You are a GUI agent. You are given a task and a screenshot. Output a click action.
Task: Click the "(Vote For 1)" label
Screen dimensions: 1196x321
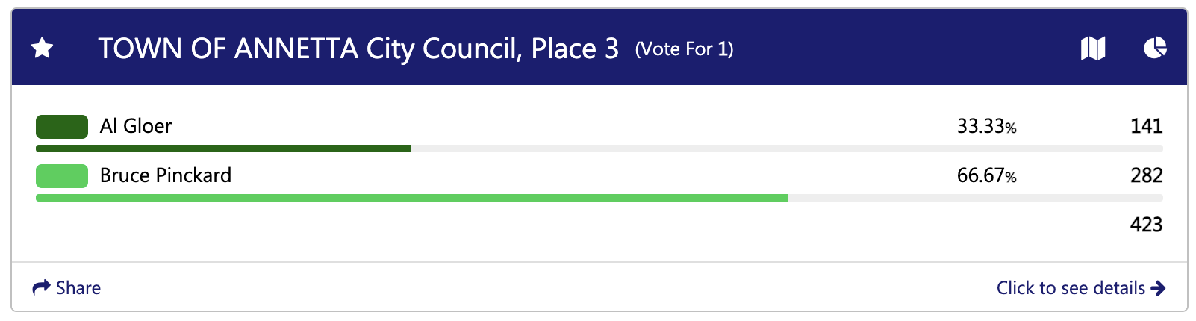[x=684, y=49]
